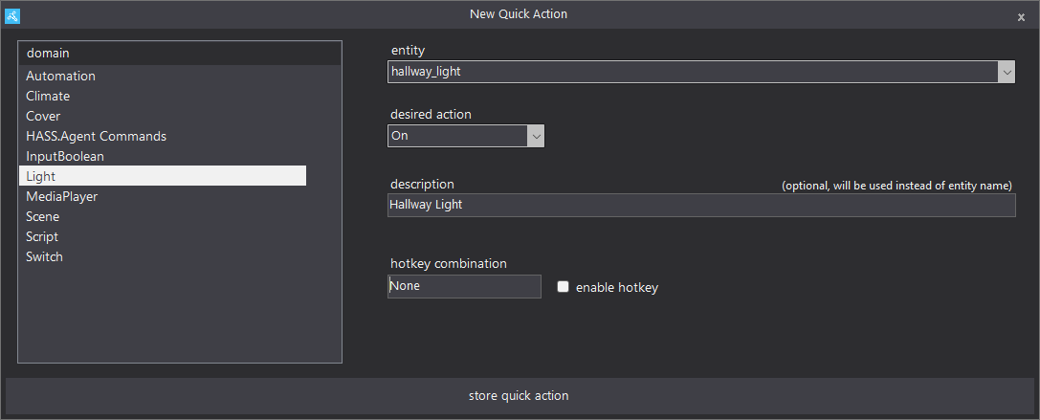The height and width of the screenshot is (420, 1040).
Task: Click the hallway_light entity combo box
Action: pos(692,72)
